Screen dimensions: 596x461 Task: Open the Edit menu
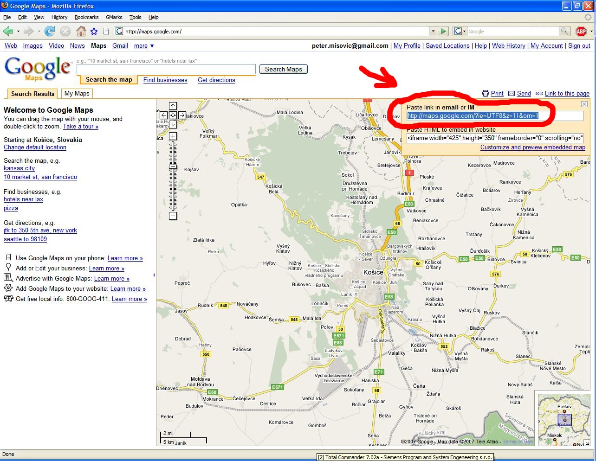(22, 17)
